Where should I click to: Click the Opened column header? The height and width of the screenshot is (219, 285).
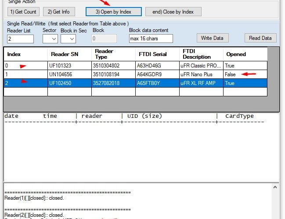click(x=245, y=54)
